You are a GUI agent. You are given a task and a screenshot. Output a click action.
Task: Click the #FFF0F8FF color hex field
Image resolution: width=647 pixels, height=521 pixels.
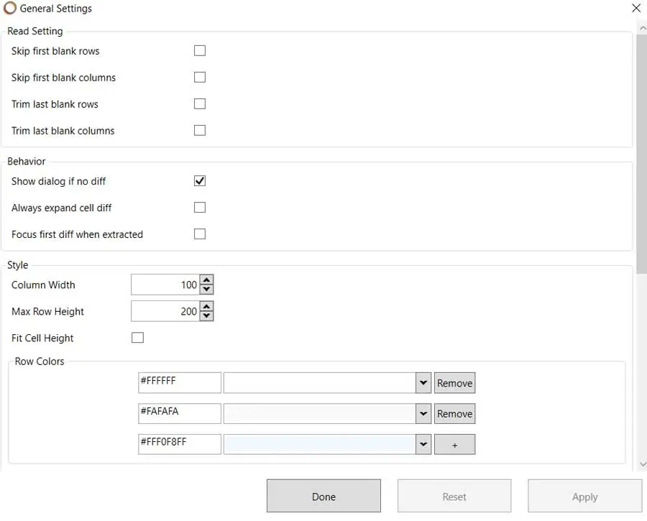(179, 444)
